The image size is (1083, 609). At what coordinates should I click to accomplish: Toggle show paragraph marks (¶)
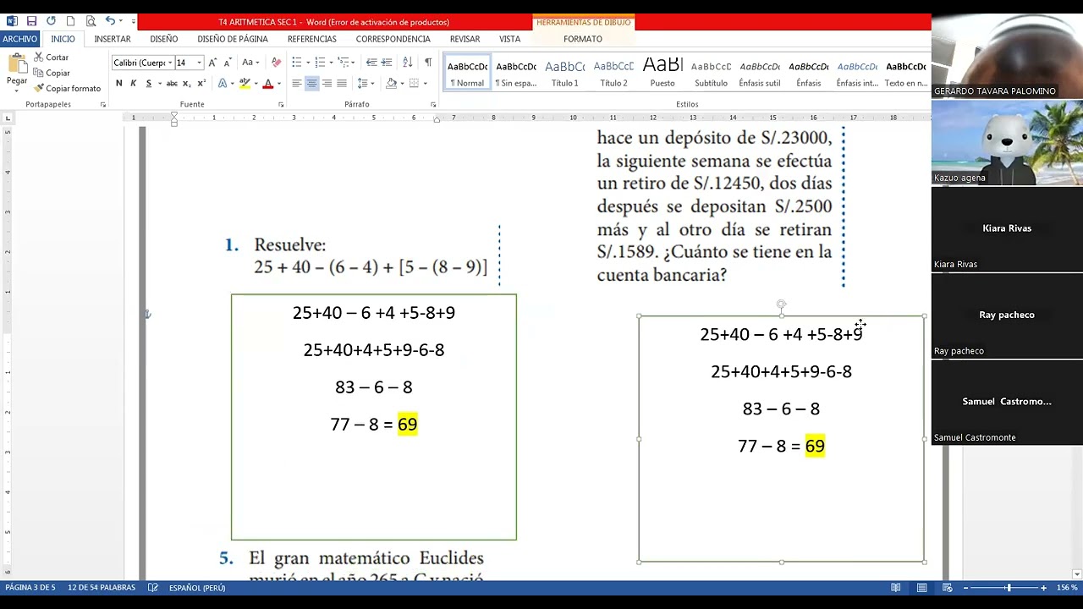click(428, 63)
